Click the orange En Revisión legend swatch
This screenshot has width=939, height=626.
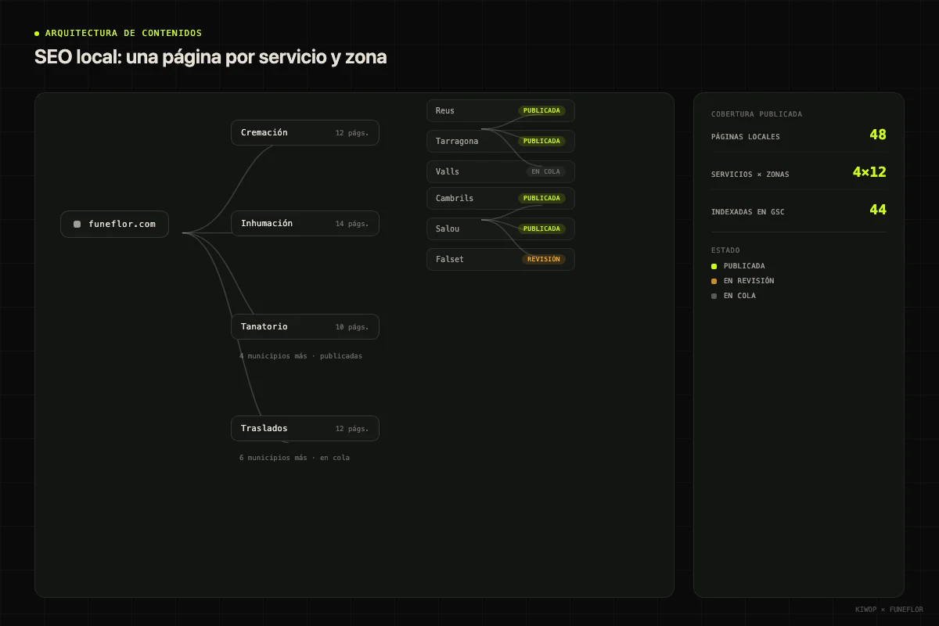714,281
